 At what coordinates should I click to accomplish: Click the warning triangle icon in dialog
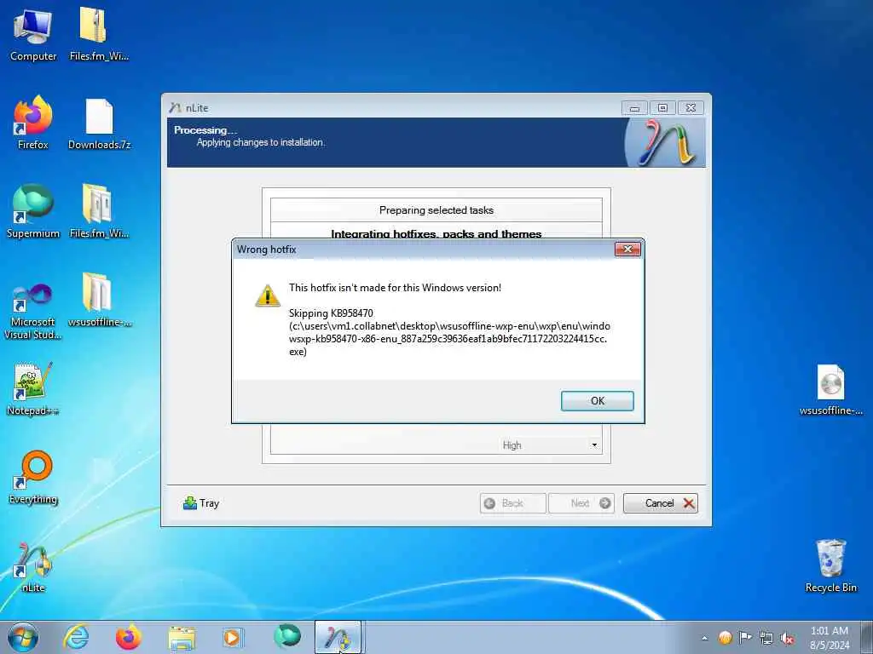[267, 295]
